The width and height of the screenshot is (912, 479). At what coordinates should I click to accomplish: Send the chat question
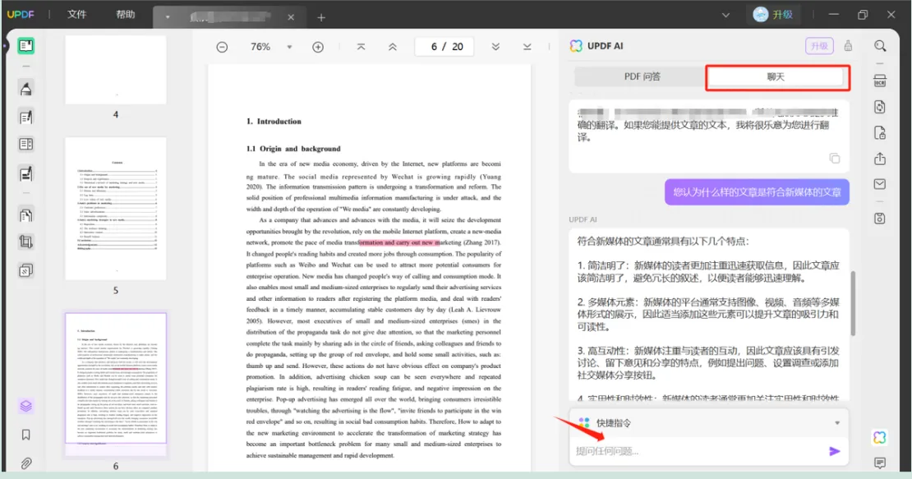click(x=835, y=451)
